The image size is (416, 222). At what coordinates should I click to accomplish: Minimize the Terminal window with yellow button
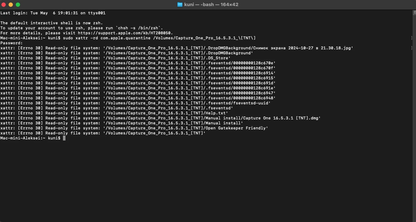pos(11,5)
